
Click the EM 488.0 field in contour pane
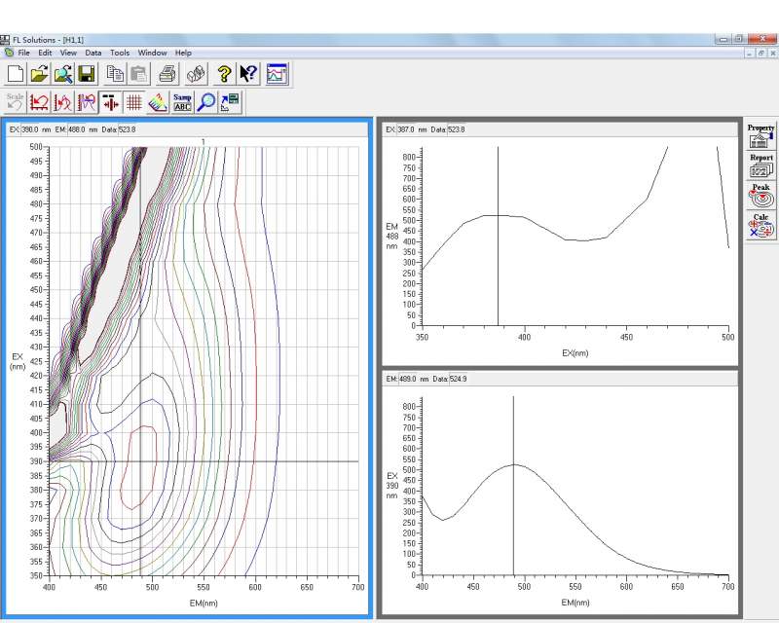76,129
